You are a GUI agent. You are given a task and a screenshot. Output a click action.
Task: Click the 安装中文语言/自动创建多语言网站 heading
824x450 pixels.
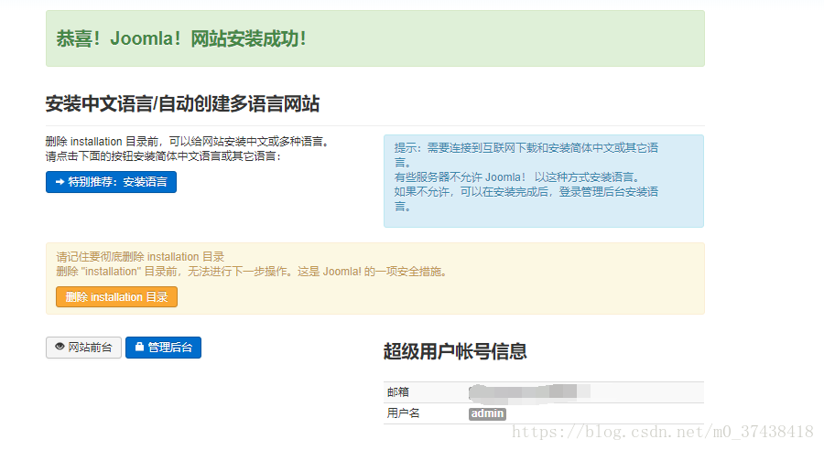click(183, 103)
